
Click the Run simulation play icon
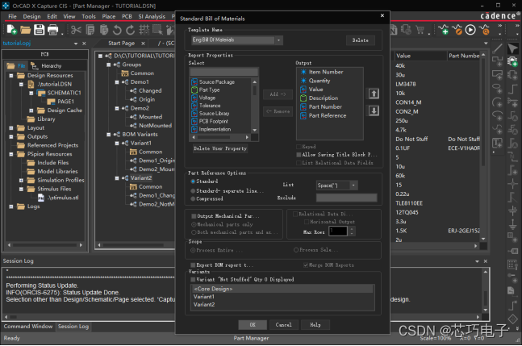(x=470, y=30)
